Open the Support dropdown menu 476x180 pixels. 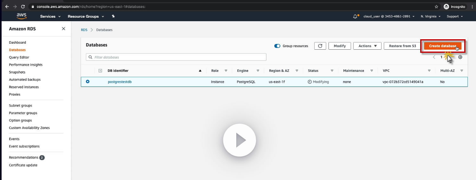[x=455, y=16]
